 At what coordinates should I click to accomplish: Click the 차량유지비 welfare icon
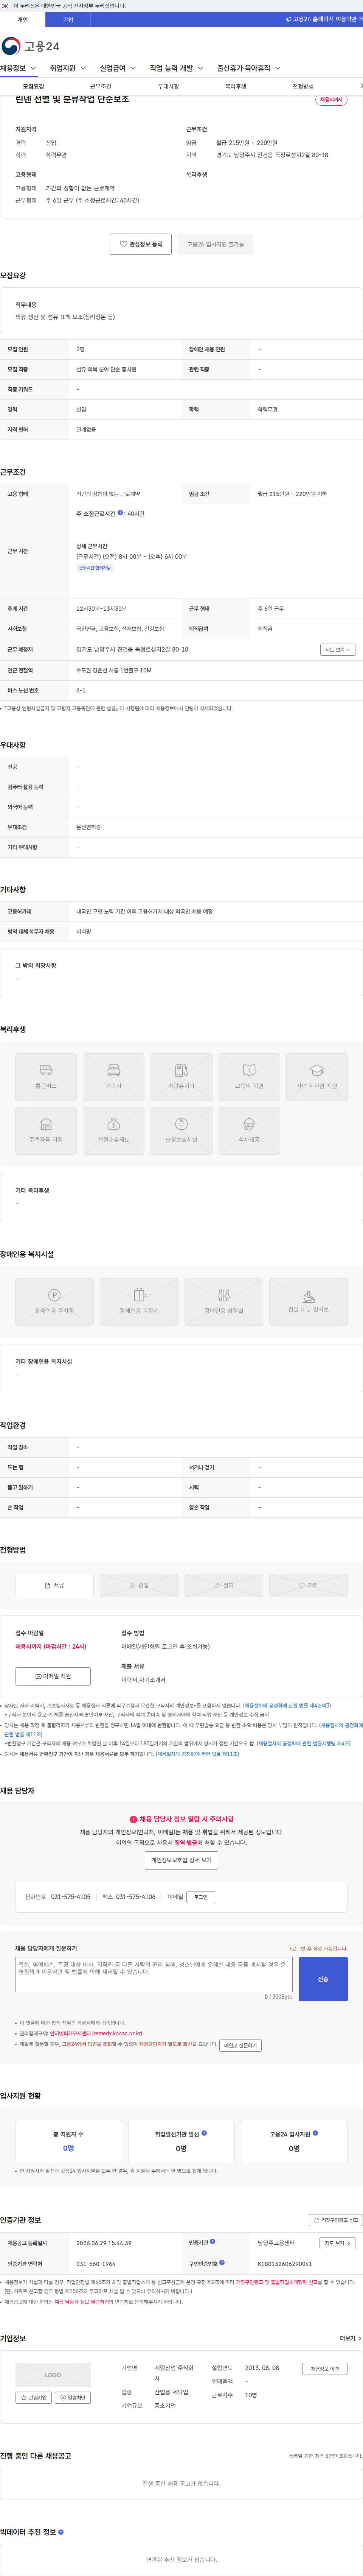point(181,1077)
